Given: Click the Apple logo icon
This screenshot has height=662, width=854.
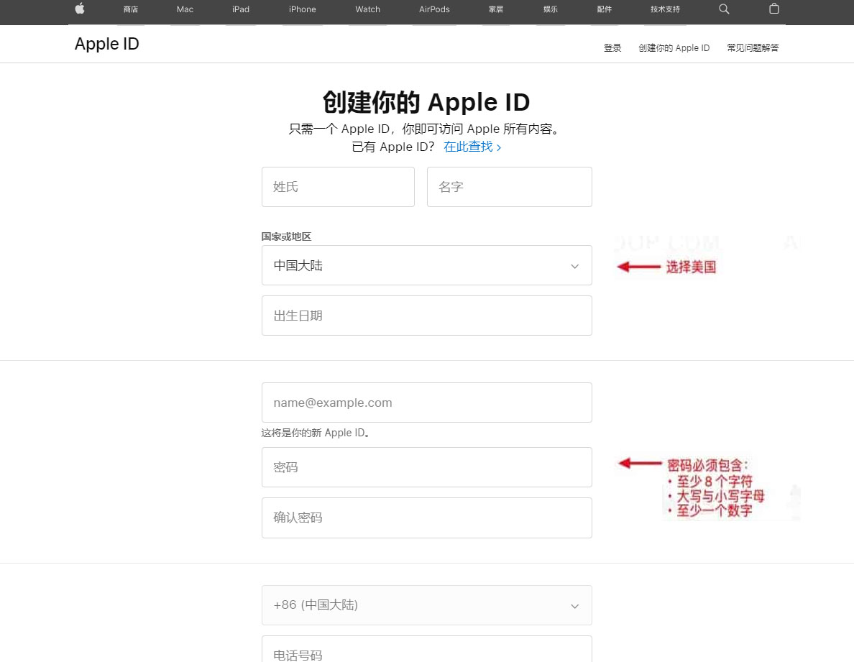Looking at the screenshot, I should tap(80, 9).
